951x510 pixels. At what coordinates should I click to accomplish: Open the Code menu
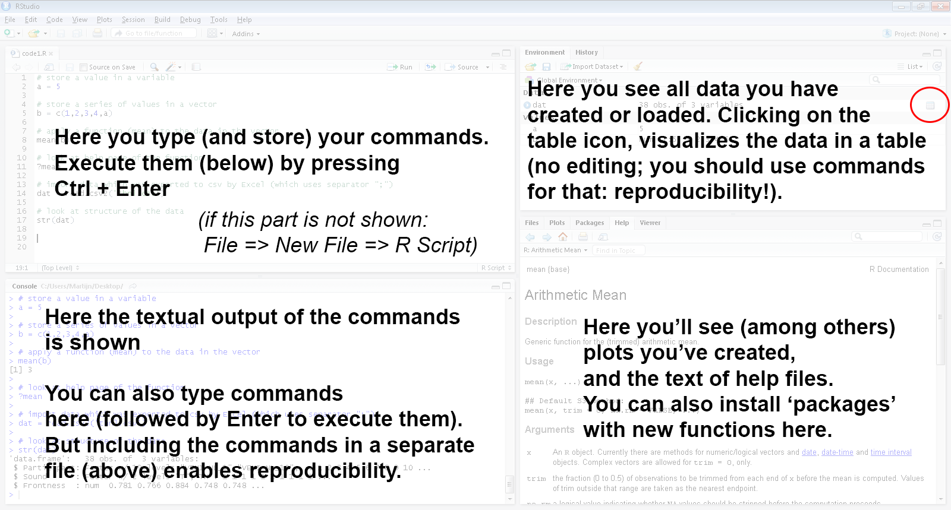pyautogui.click(x=55, y=20)
